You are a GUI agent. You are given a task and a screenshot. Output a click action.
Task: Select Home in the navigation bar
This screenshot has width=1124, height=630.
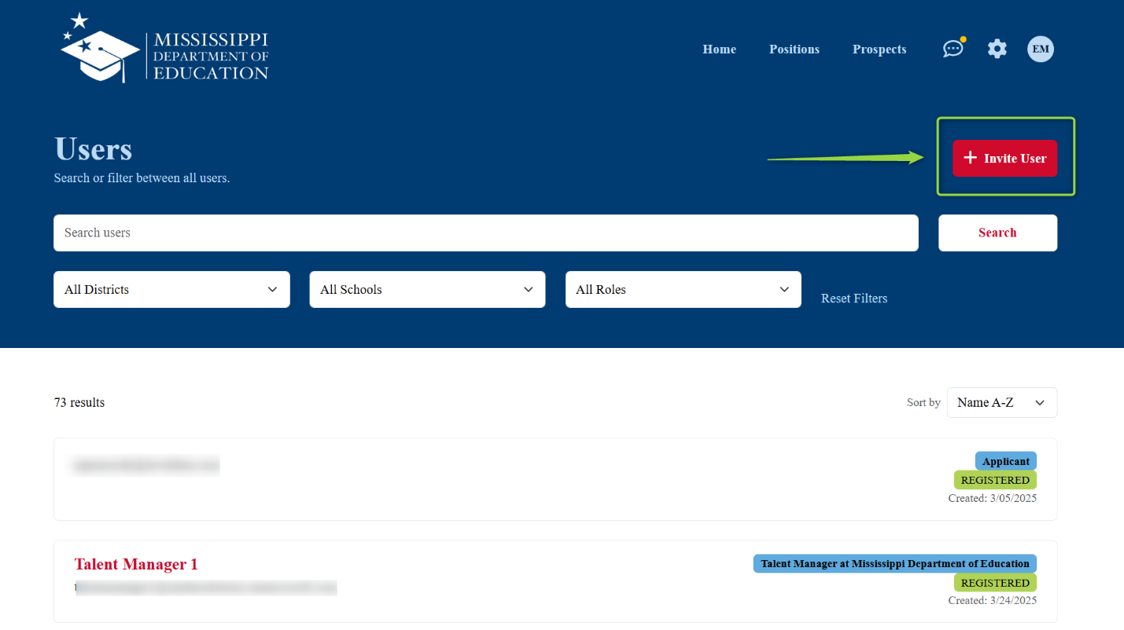point(718,49)
